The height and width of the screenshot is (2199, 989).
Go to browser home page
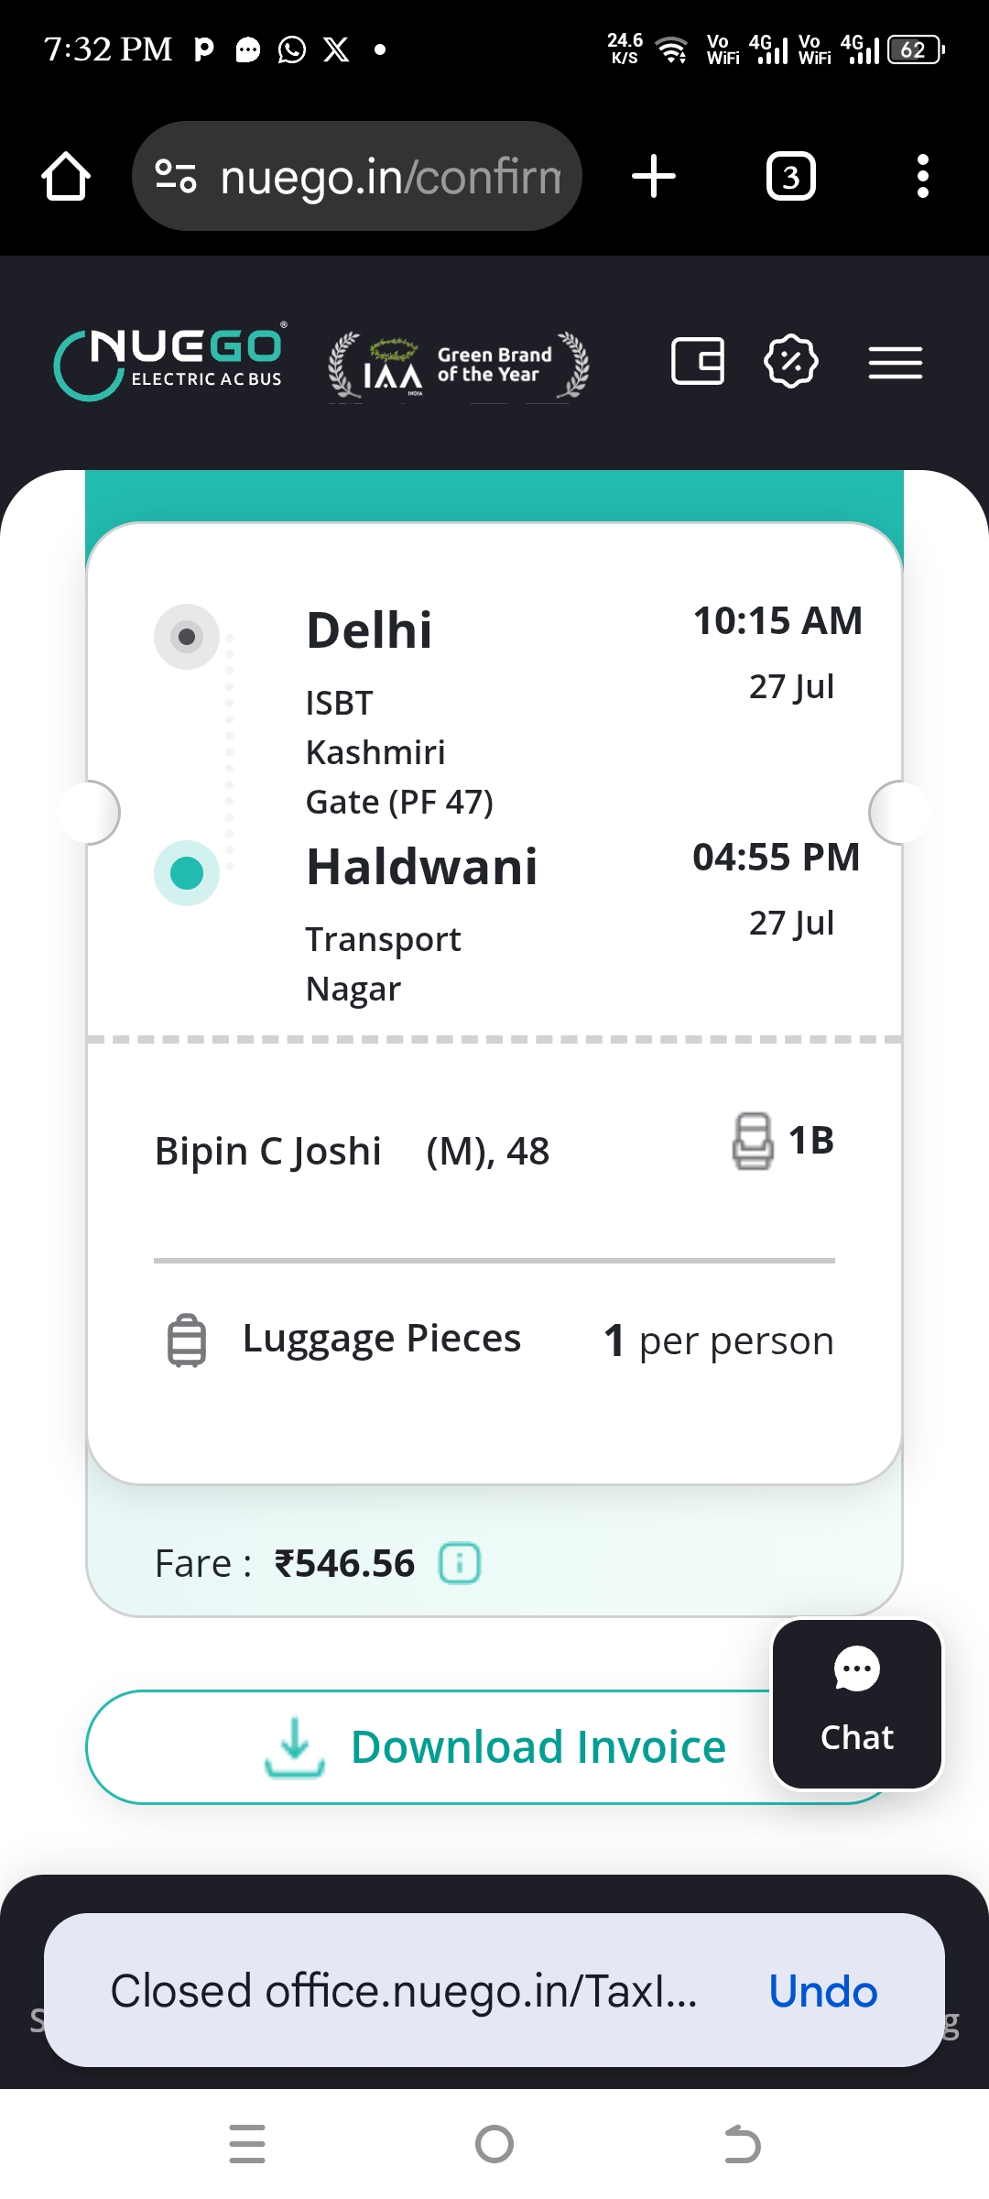click(66, 176)
